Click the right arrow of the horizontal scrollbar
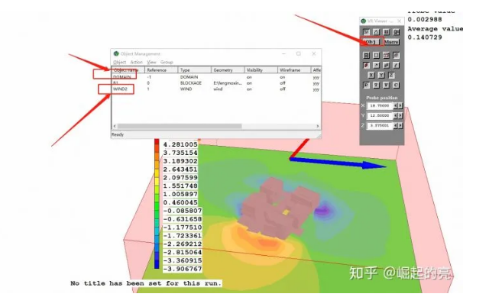489x297 pixels. [x=318, y=126]
